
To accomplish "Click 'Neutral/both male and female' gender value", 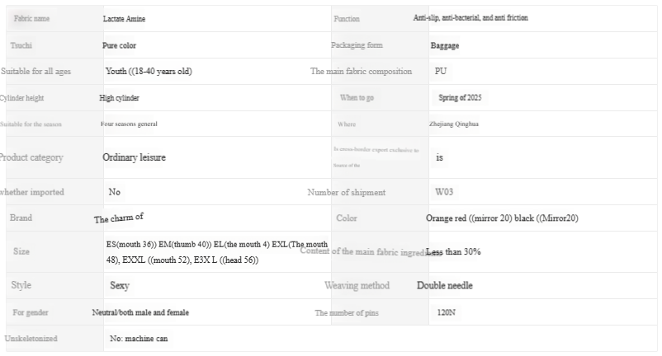I will point(140,313).
